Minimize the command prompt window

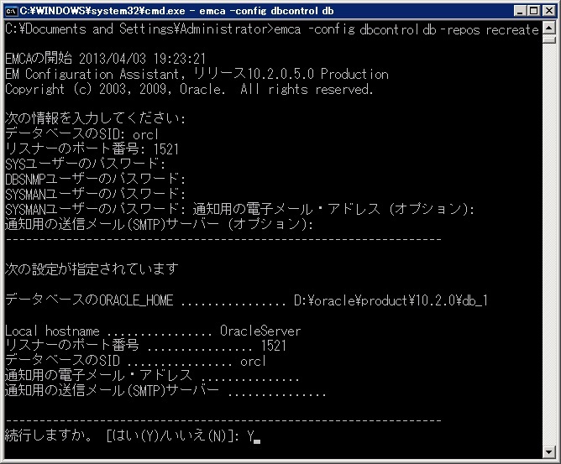tap(513, 10)
